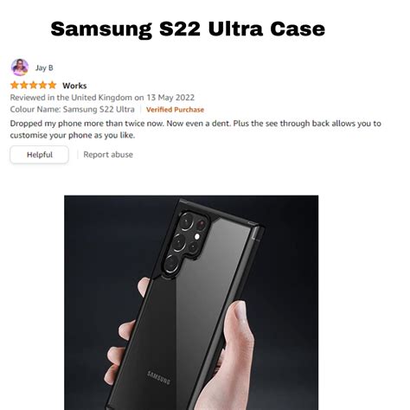
Task: Click the last orange star
Action: [x=52, y=85]
